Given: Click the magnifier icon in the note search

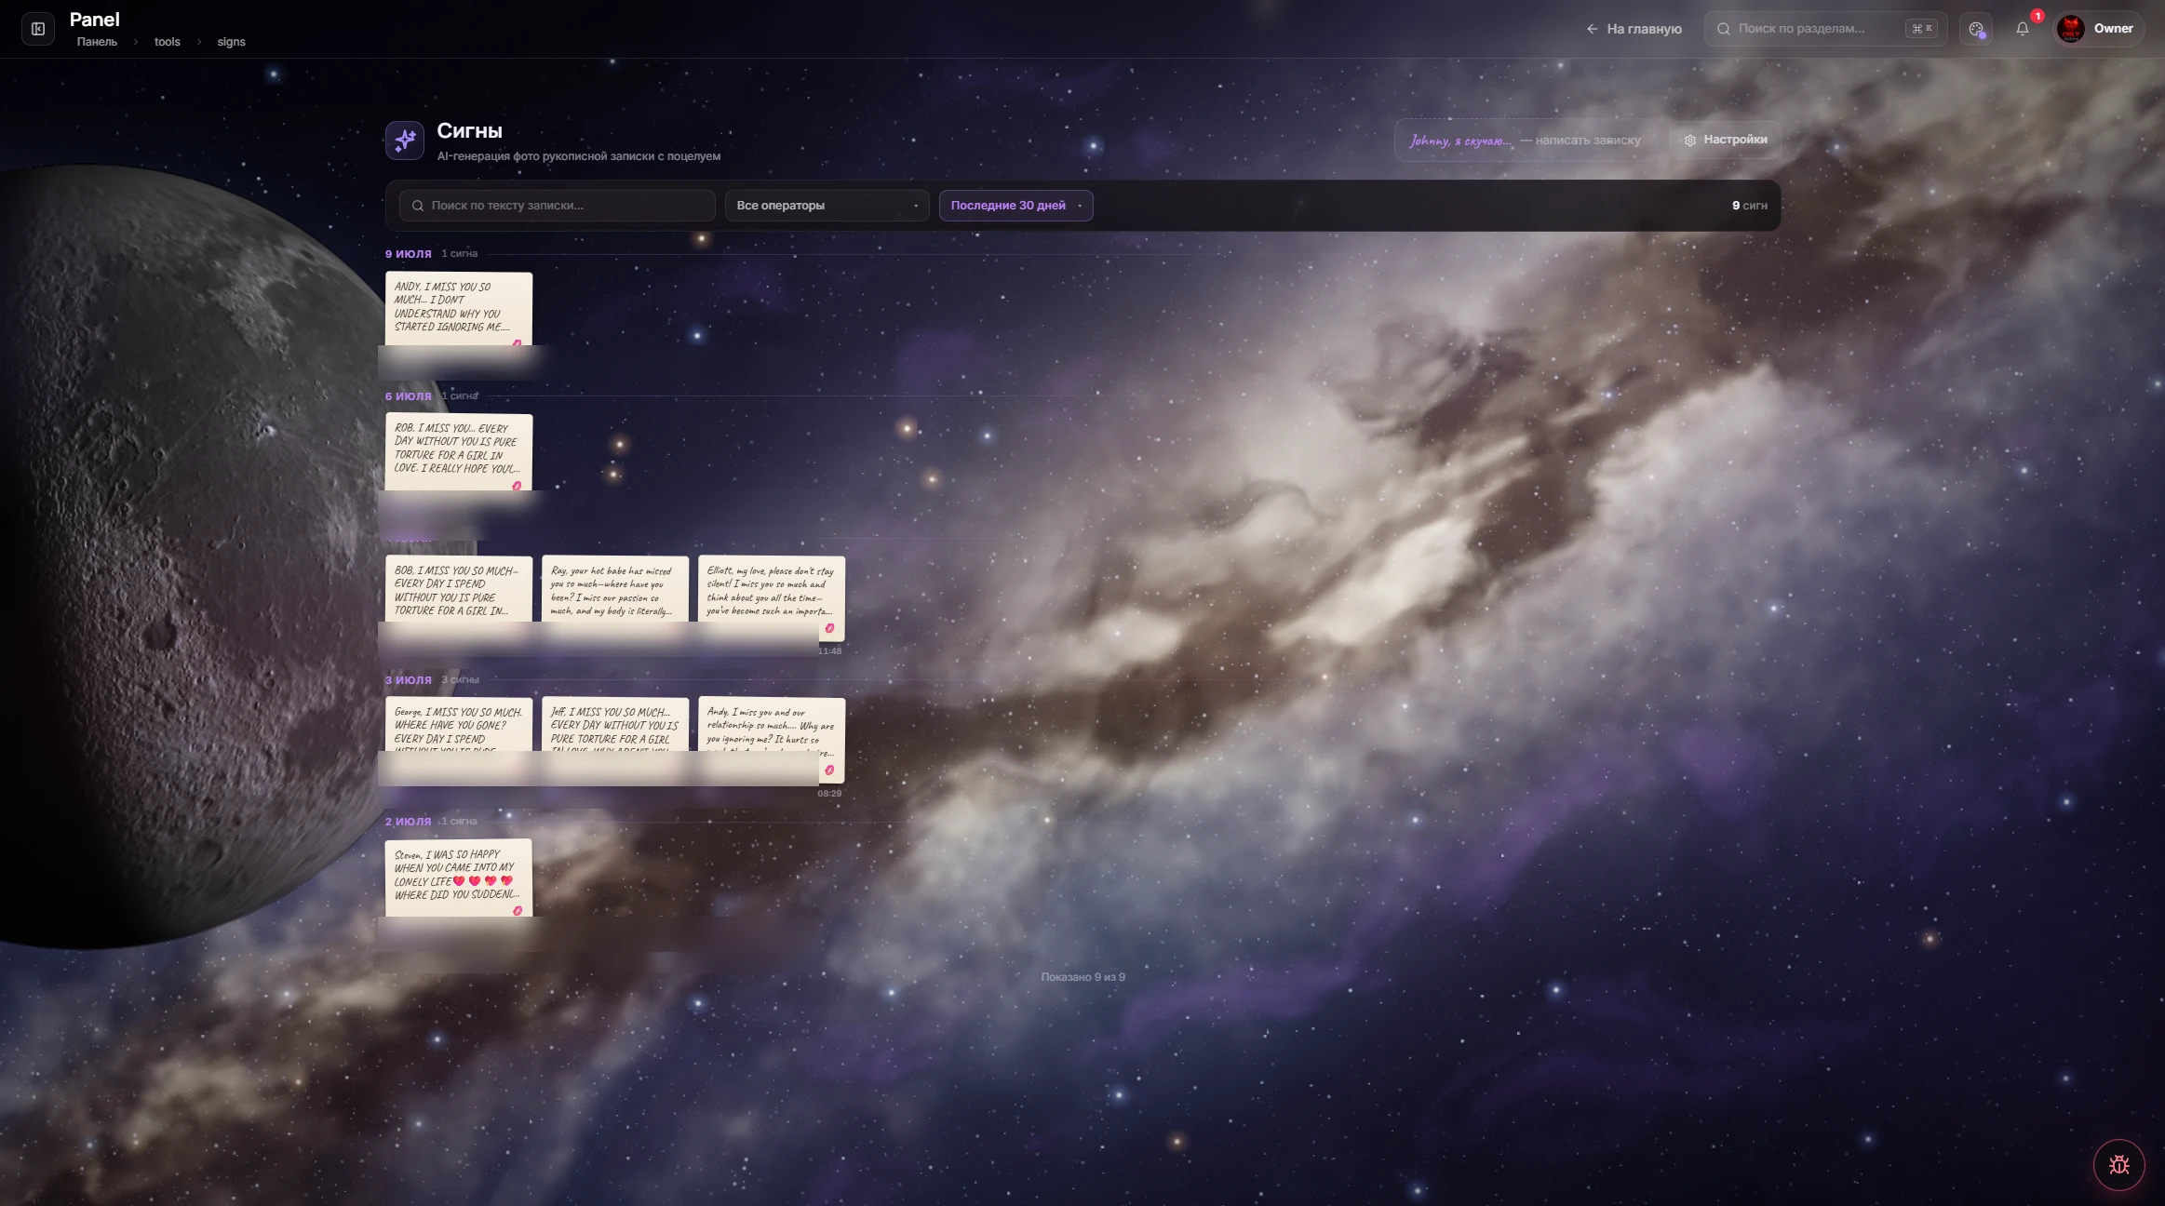Looking at the screenshot, I should [418, 206].
